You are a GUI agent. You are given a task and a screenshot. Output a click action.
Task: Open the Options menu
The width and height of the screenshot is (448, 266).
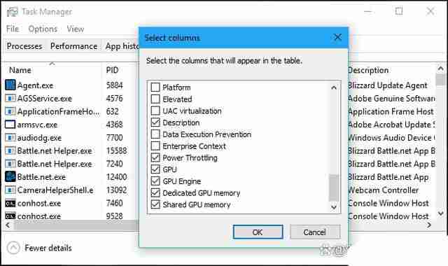point(43,29)
